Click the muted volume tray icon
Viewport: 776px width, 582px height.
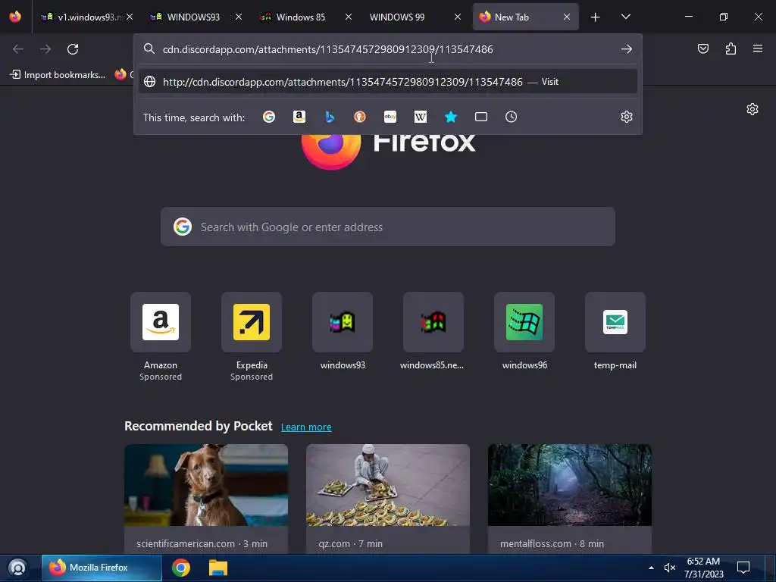click(670, 568)
